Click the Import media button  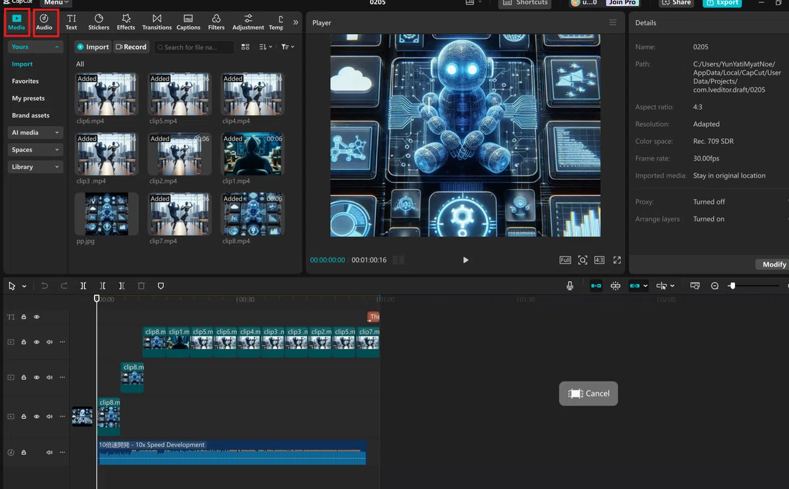pyautogui.click(x=93, y=47)
